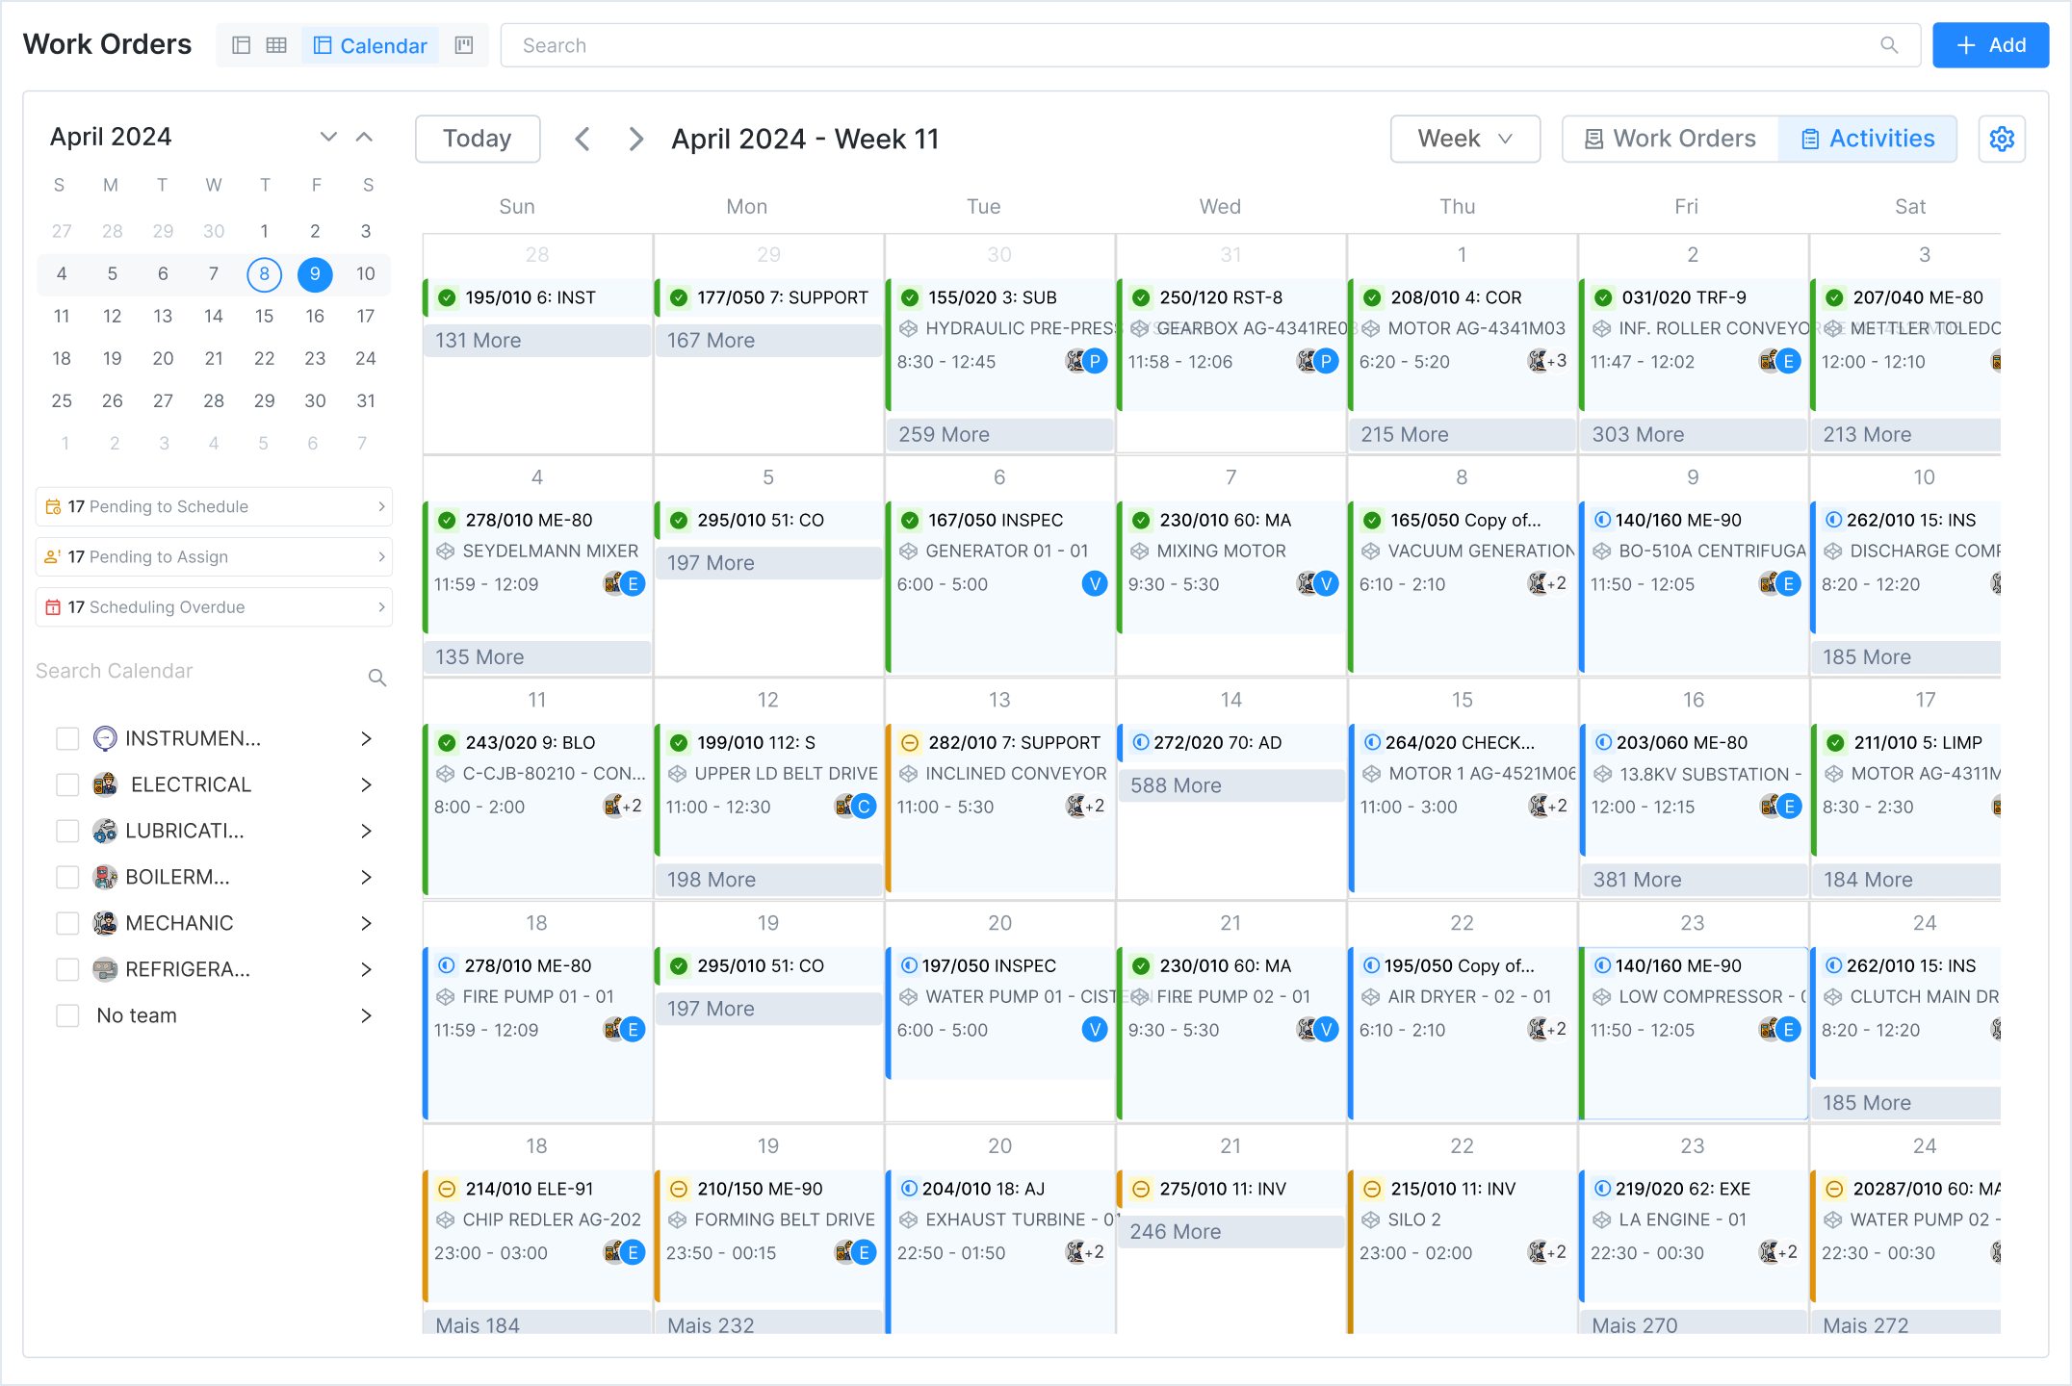Select April 9 in the mini calendar
Image resolution: width=2072 pixels, height=1386 pixels.
(x=315, y=273)
